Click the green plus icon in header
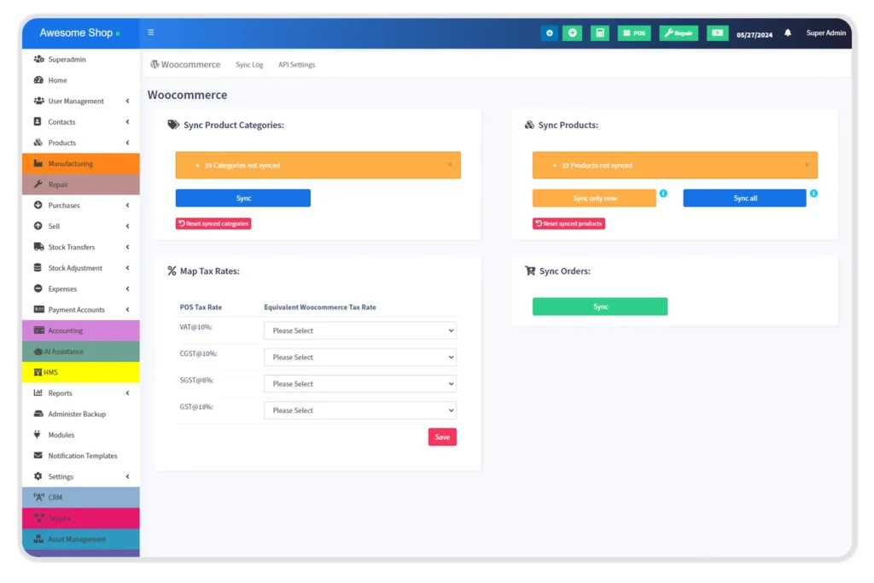The image size is (874, 583). pos(572,33)
